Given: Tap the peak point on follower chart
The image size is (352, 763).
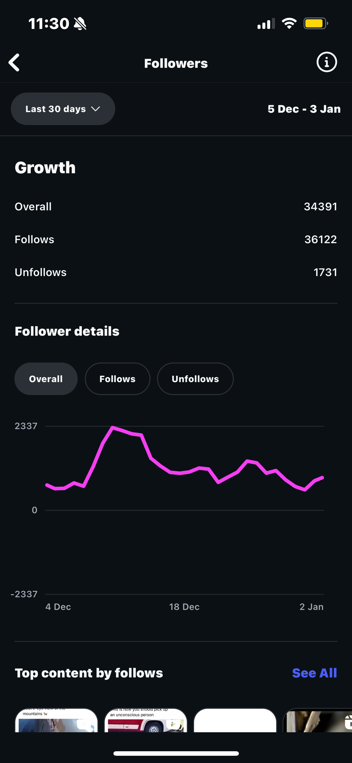Looking at the screenshot, I should [x=113, y=427].
